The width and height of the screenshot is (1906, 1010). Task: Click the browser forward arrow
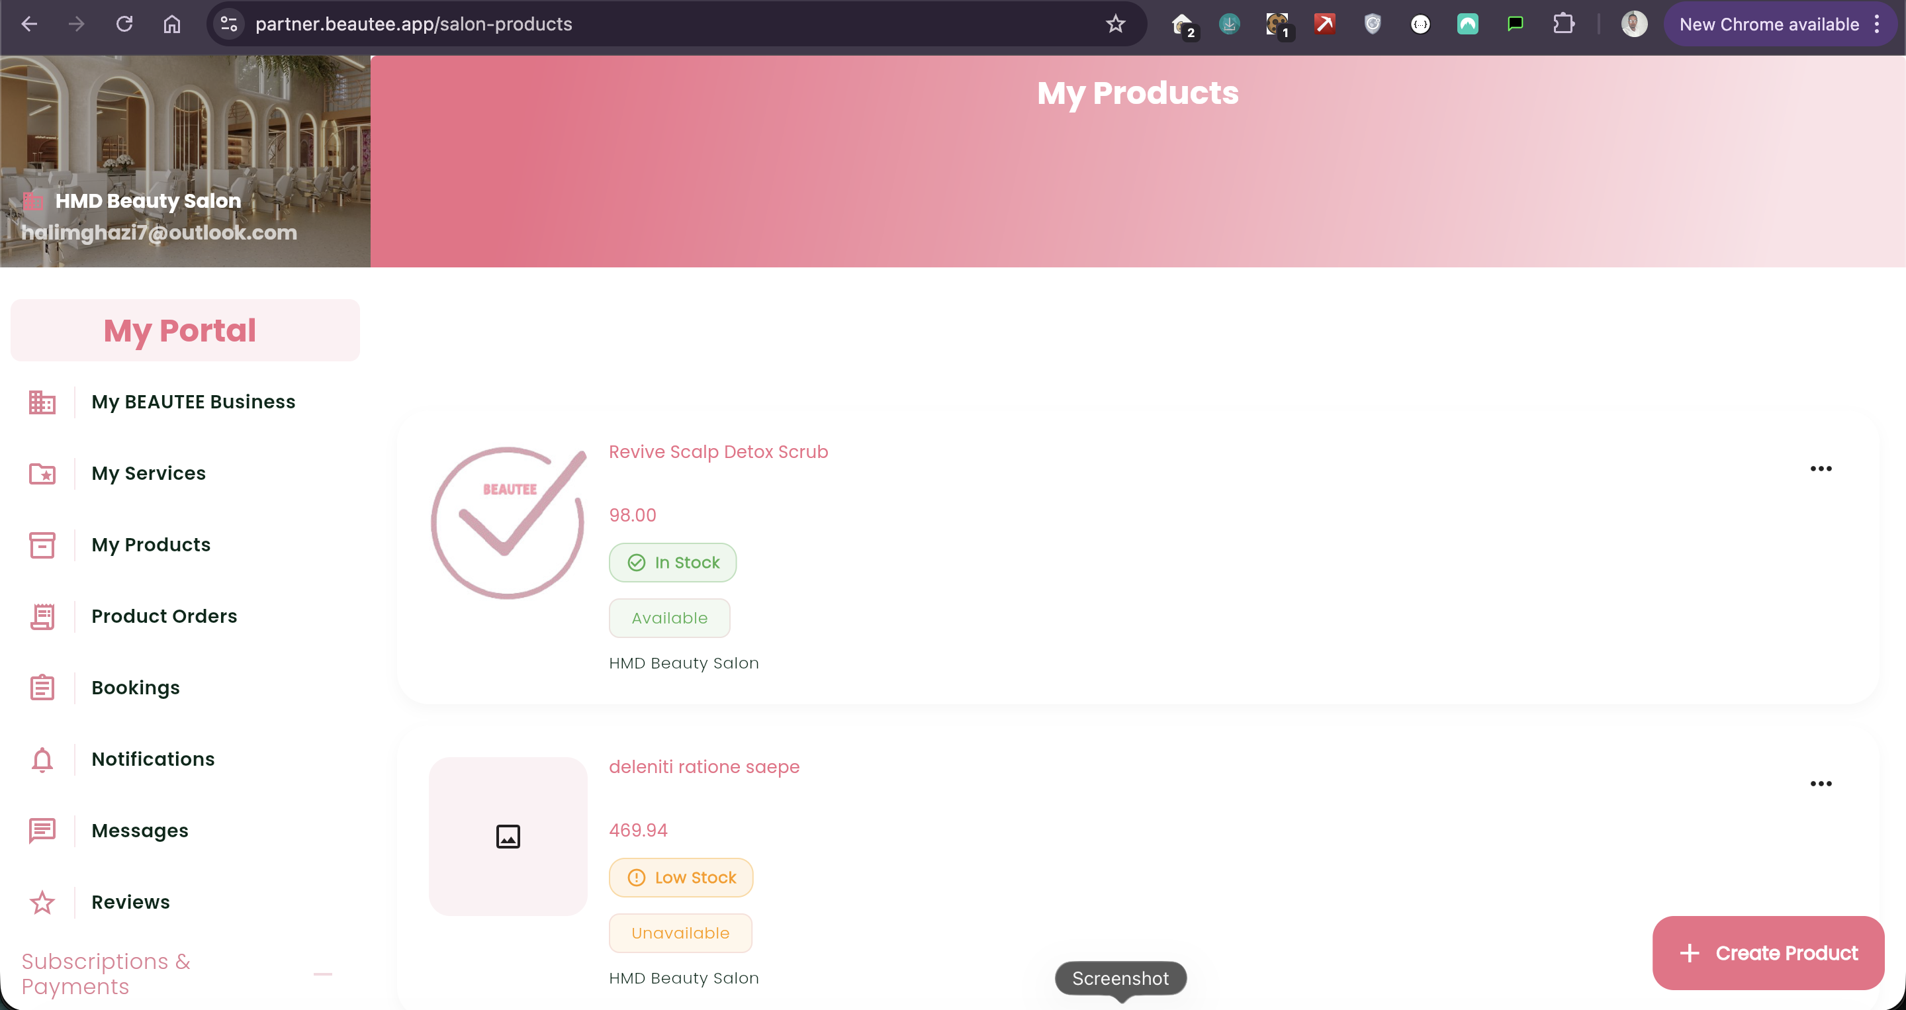pyautogui.click(x=76, y=24)
